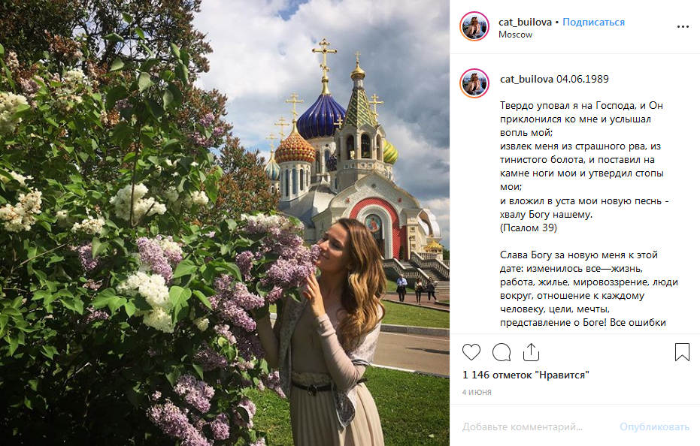The height and width of the screenshot is (446, 700).
Task: Open comments via the speech bubble icon
Action: click(x=502, y=352)
